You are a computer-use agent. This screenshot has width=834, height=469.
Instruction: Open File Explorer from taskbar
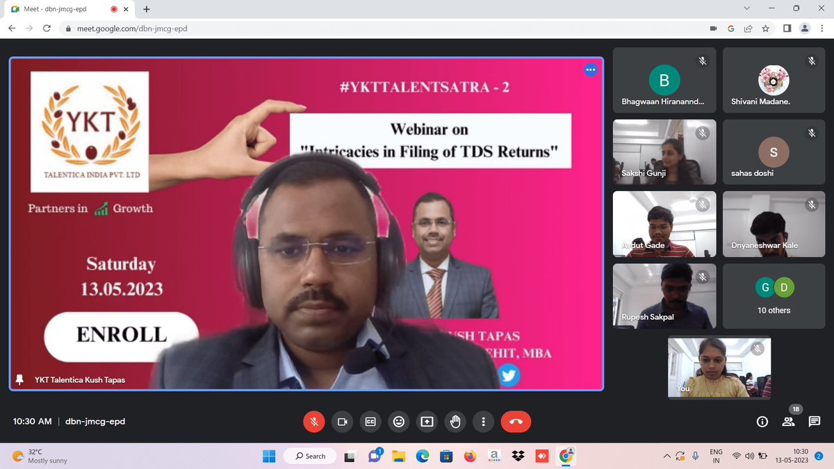click(398, 456)
